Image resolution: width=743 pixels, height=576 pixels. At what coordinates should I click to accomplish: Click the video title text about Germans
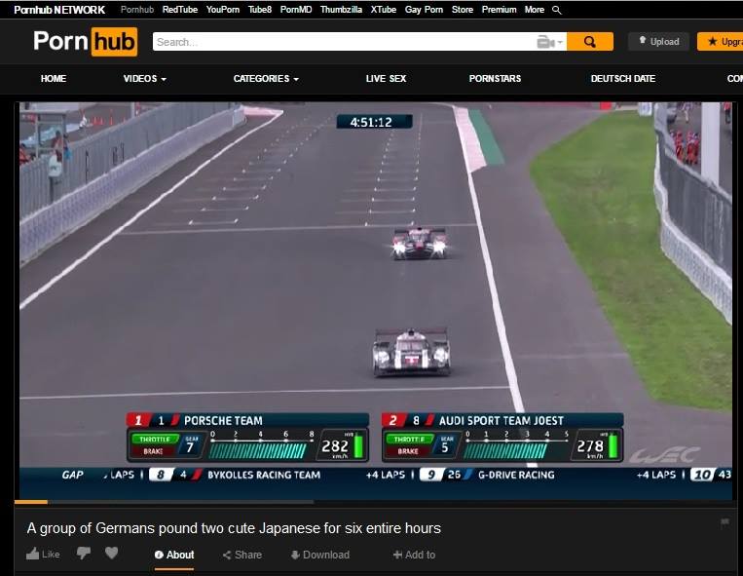click(234, 528)
